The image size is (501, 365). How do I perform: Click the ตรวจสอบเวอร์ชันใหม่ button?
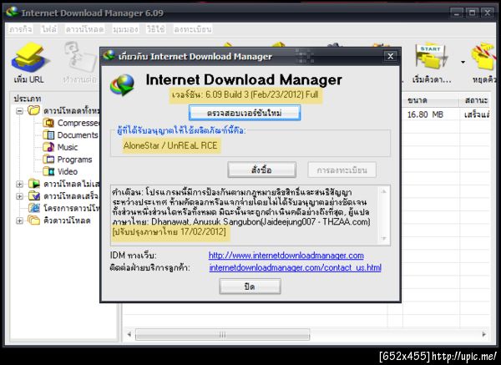(x=245, y=113)
